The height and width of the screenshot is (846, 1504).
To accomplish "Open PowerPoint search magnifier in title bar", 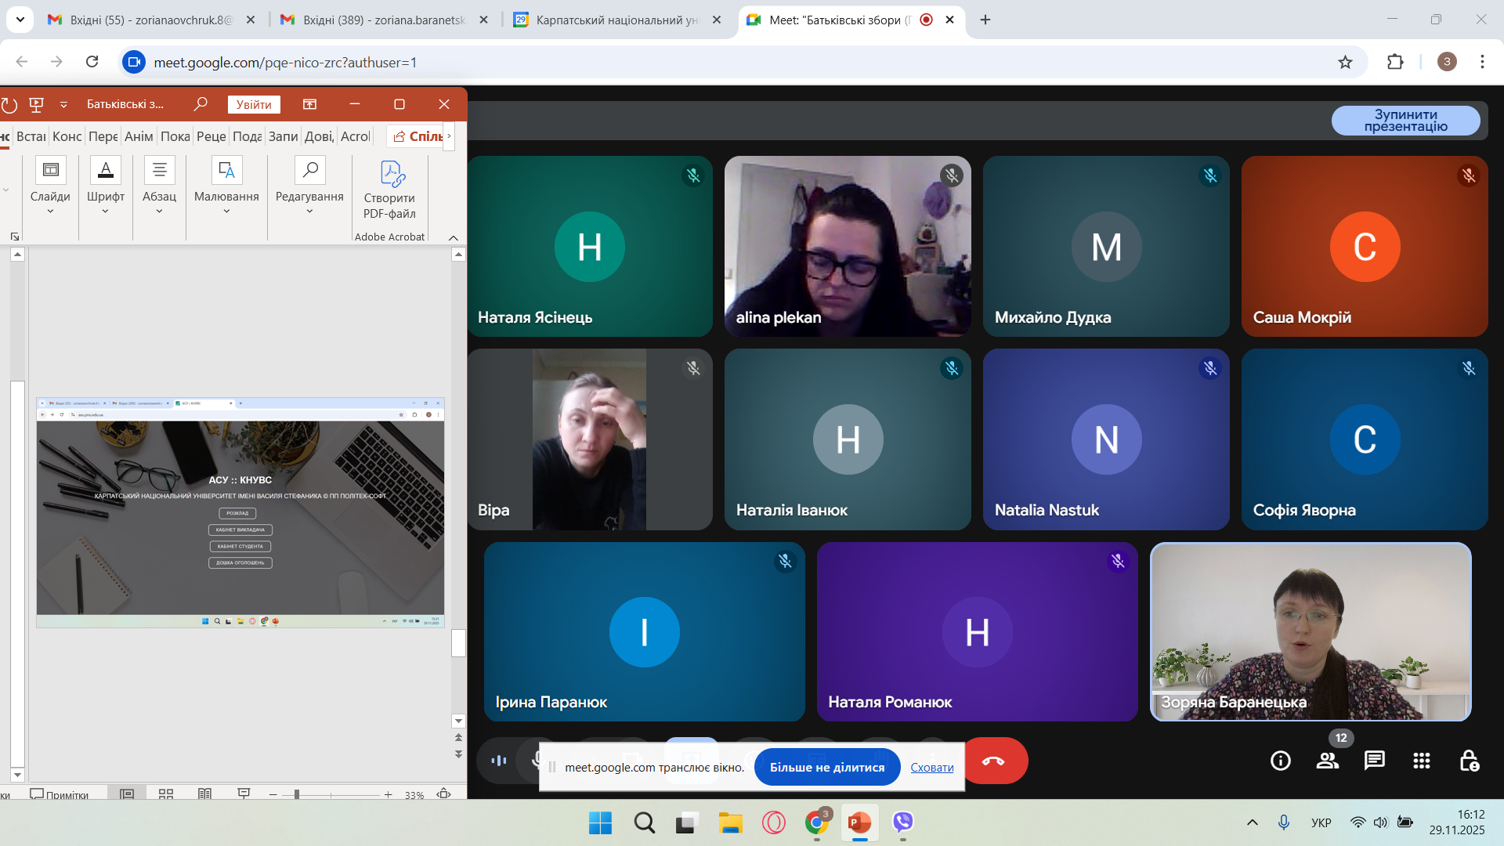I will click(x=201, y=104).
